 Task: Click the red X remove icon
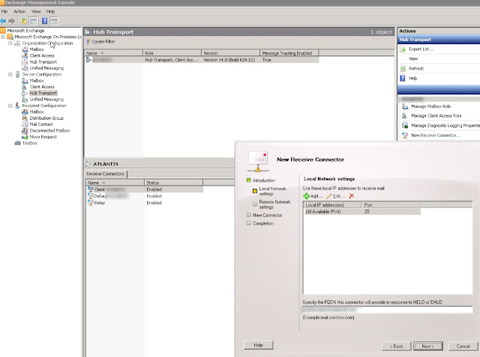352,196
